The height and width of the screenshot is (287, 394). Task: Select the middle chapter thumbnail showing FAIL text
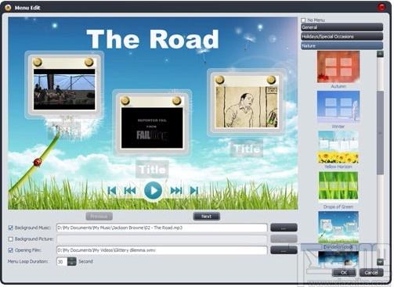pos(152,127)
